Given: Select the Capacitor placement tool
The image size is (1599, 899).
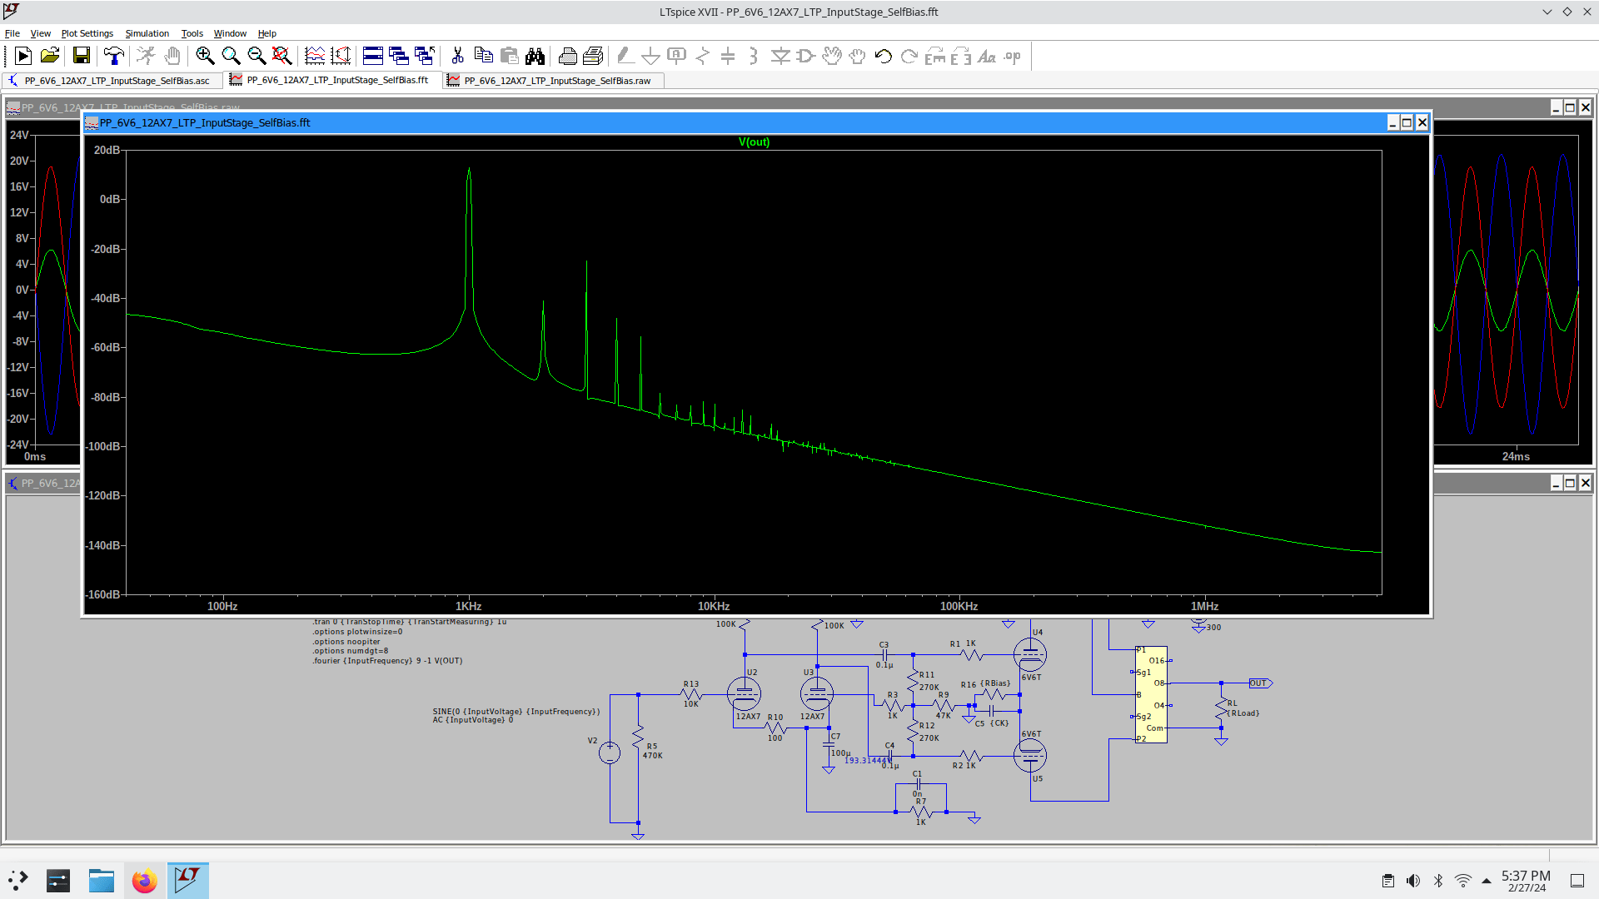Looking at the screenshot, I should click(x=728, y=56).
